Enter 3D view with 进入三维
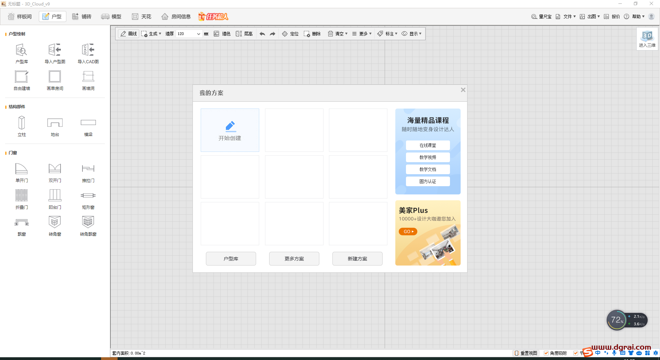This screenshot has width=660, height=360. [647, 39]
